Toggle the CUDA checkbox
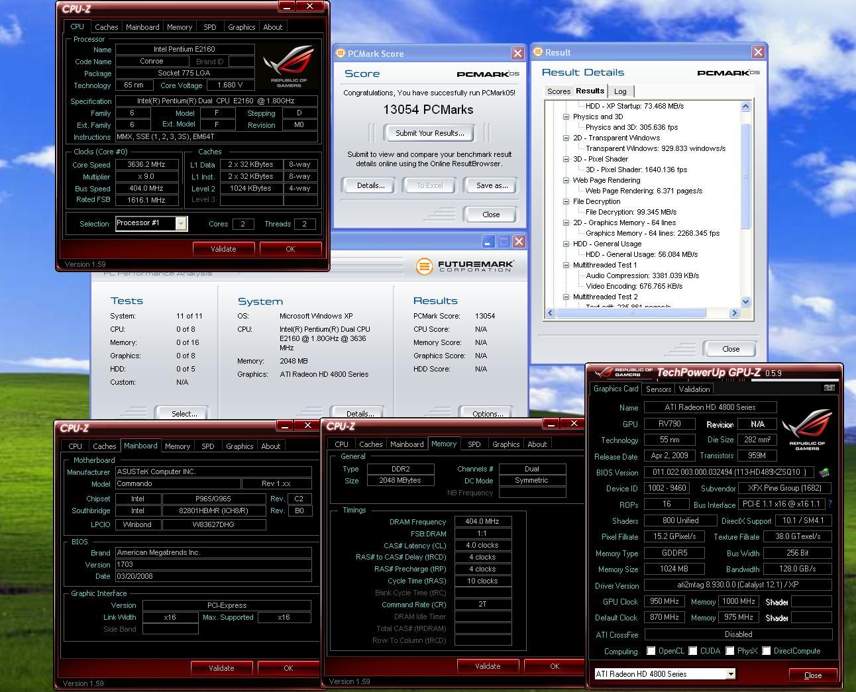856x692 pixels. (692, 651)
